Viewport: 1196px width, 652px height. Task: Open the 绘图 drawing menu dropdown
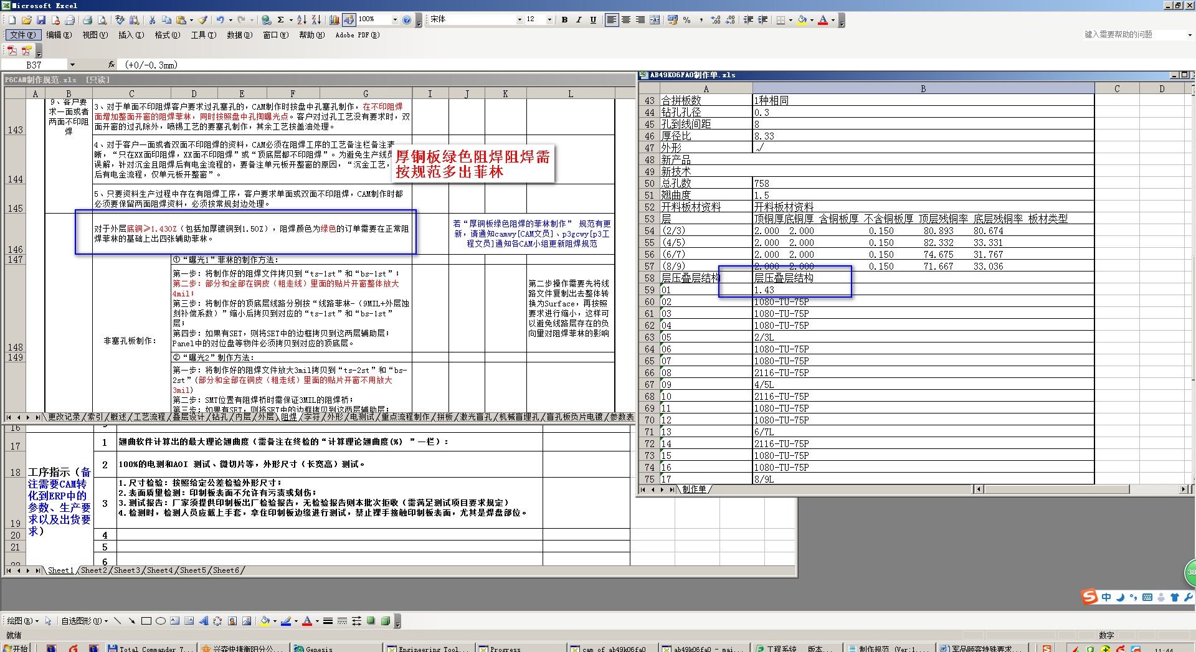tap(22, 621)
